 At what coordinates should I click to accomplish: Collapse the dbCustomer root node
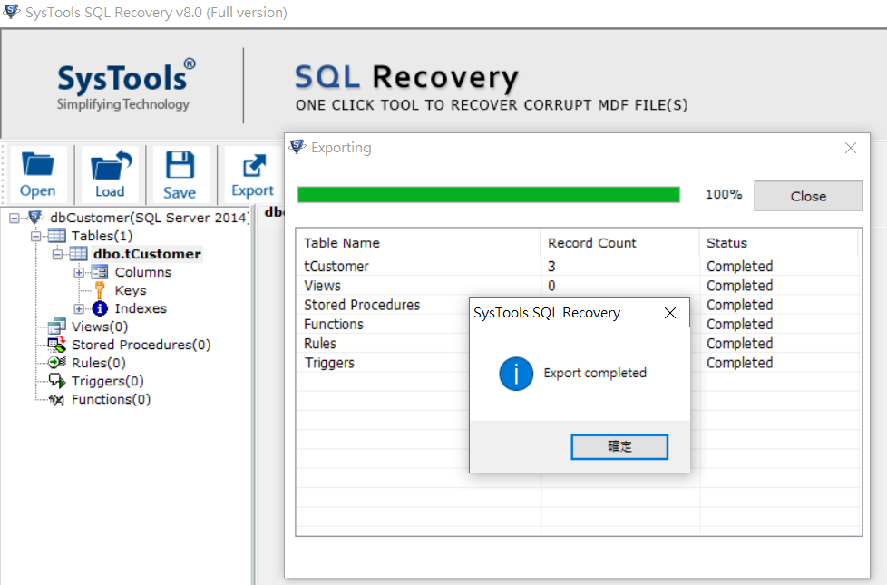coord(15,218)
